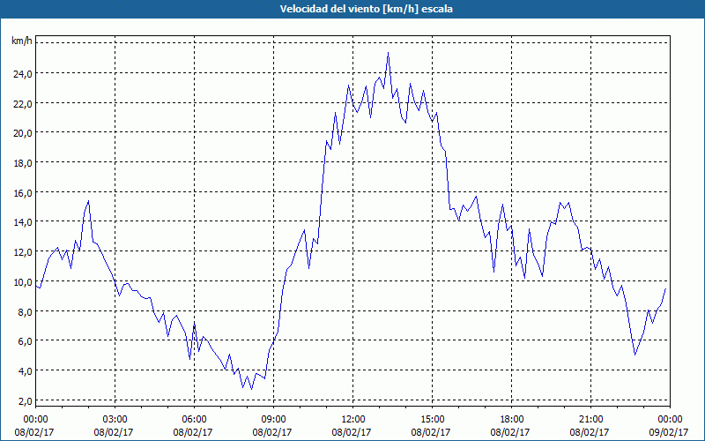705x441 pixels.
Task: Click the lowest point of the wind speed line
Action: tap(251, 389)
